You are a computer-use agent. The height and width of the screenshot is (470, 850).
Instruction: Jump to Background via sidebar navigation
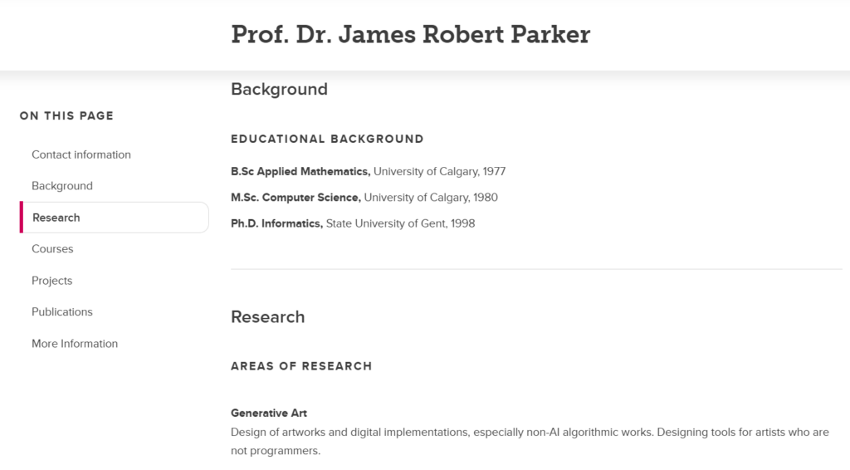[x=62, y=186]
